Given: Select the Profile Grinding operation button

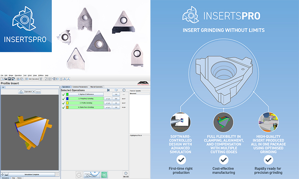Looking at the screenshot, I should [86, 103].
